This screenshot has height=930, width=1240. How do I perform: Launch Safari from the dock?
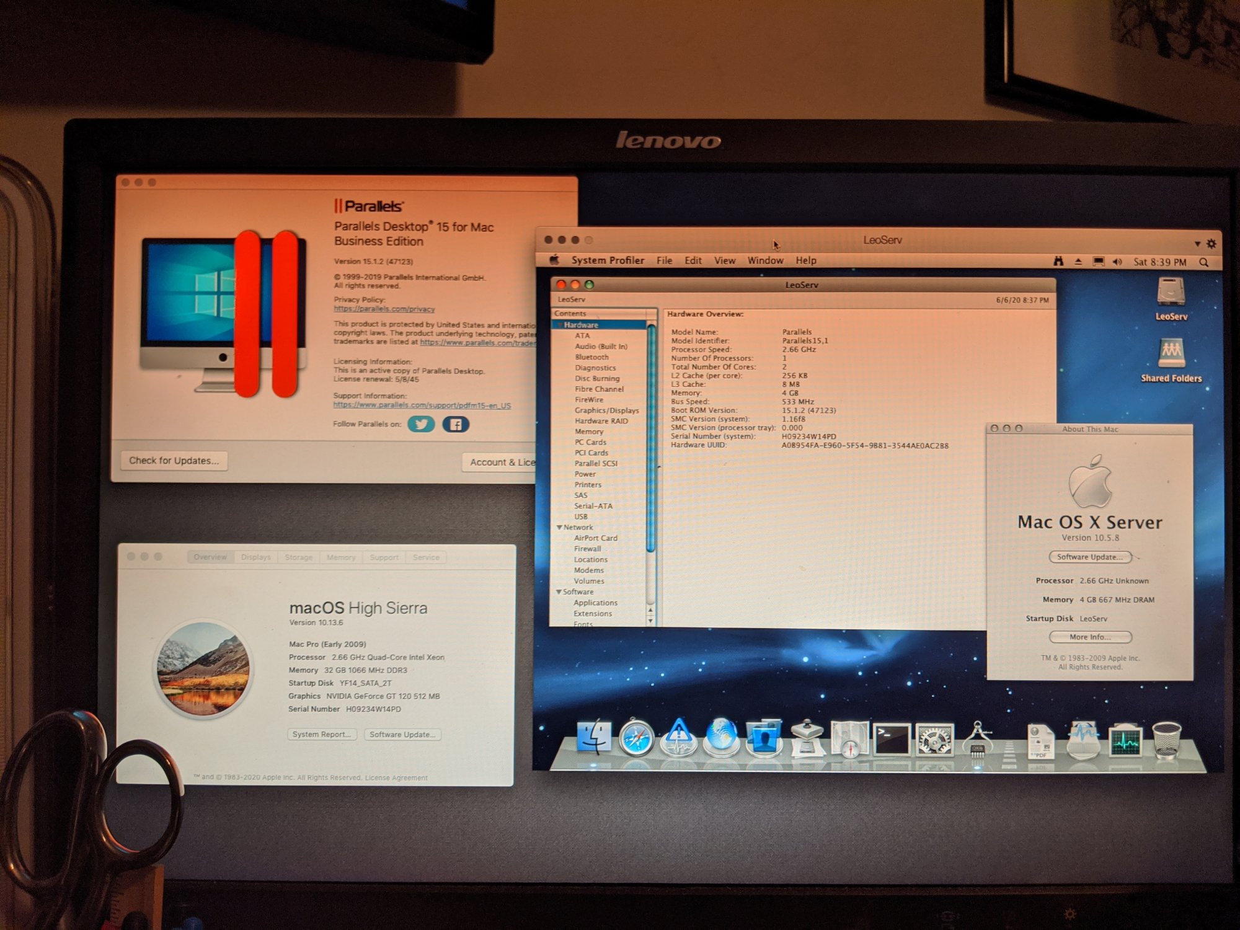pos(636,738)
